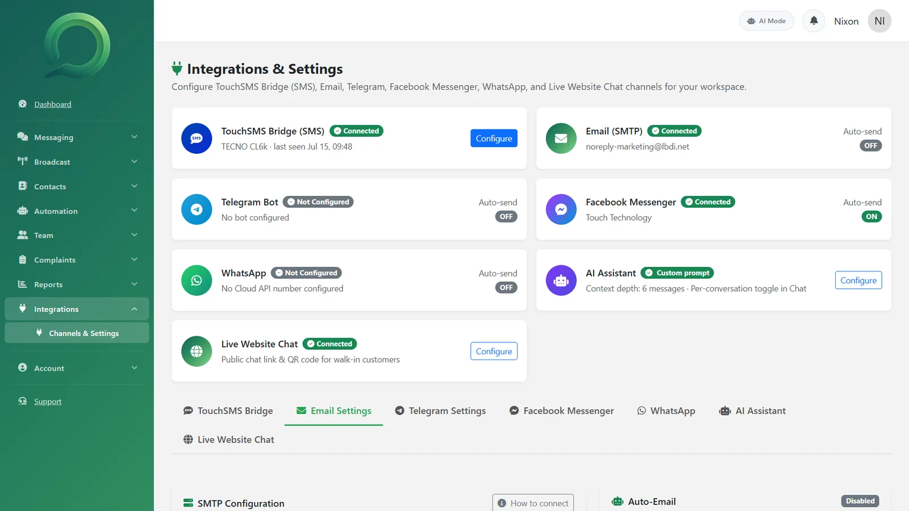The height and width of the screenshot is (511, 909).
Task: Configure Live Website Chat
Action: tap(494, 351)
